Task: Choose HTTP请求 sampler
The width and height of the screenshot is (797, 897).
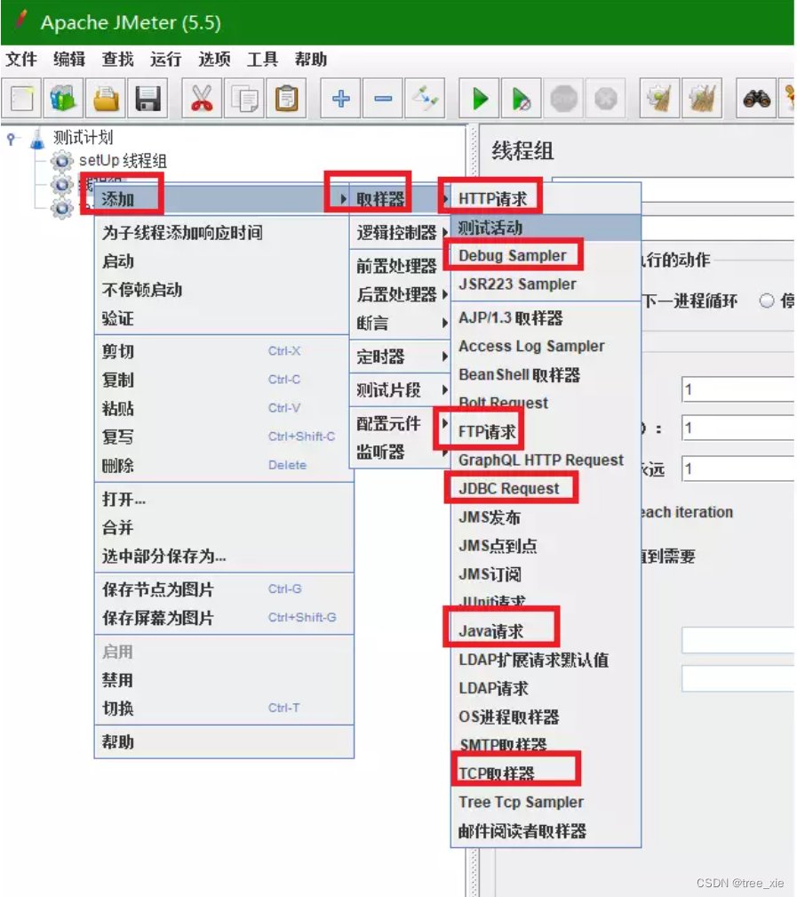Action: pyautogui.click(x=546, y=199)
